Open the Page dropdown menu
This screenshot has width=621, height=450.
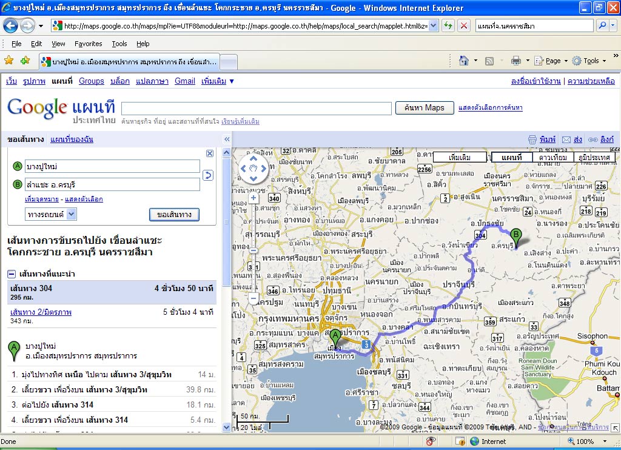pyautogui.click(x=551, y=61)
